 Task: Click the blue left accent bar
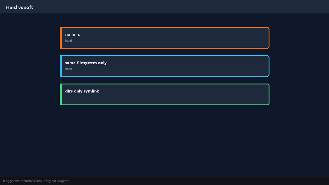tap(61, 66)
